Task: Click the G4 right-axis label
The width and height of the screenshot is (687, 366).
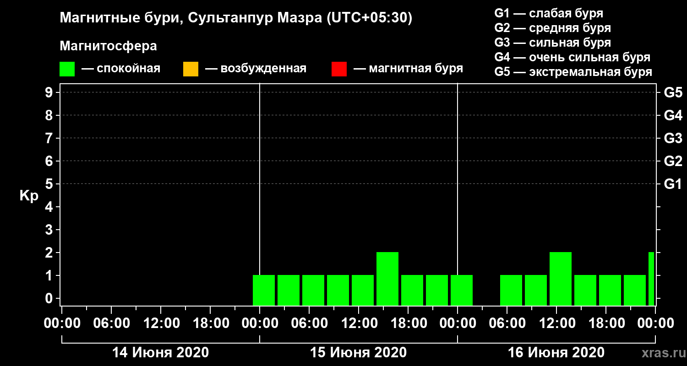Action: point(673,116)
